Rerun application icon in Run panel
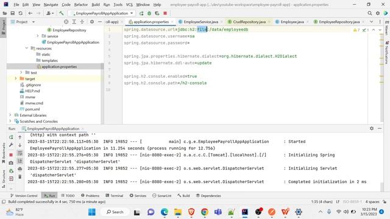Image resolution: width=390 pixels, height=219 pixels. pyautogui.click(x=11, y=137)
